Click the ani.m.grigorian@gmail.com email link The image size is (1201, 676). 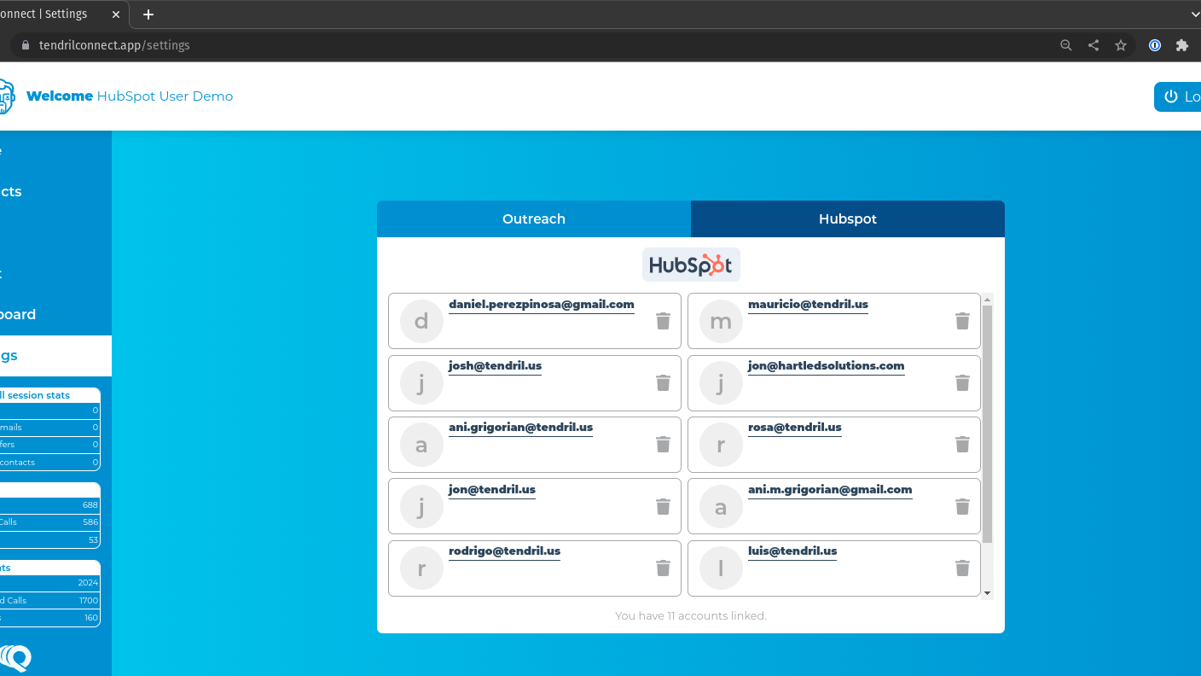tap(830, 490)
